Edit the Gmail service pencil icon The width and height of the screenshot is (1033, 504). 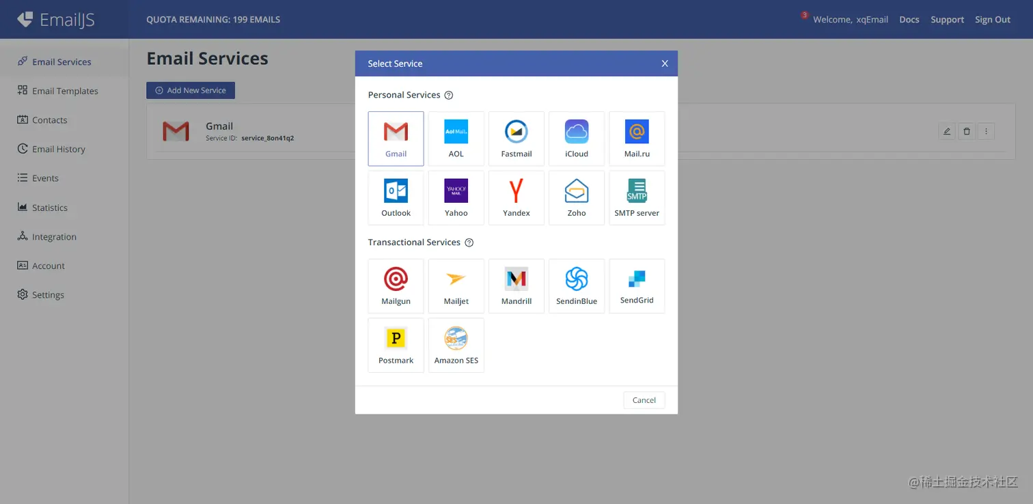(x=947, y=131)
